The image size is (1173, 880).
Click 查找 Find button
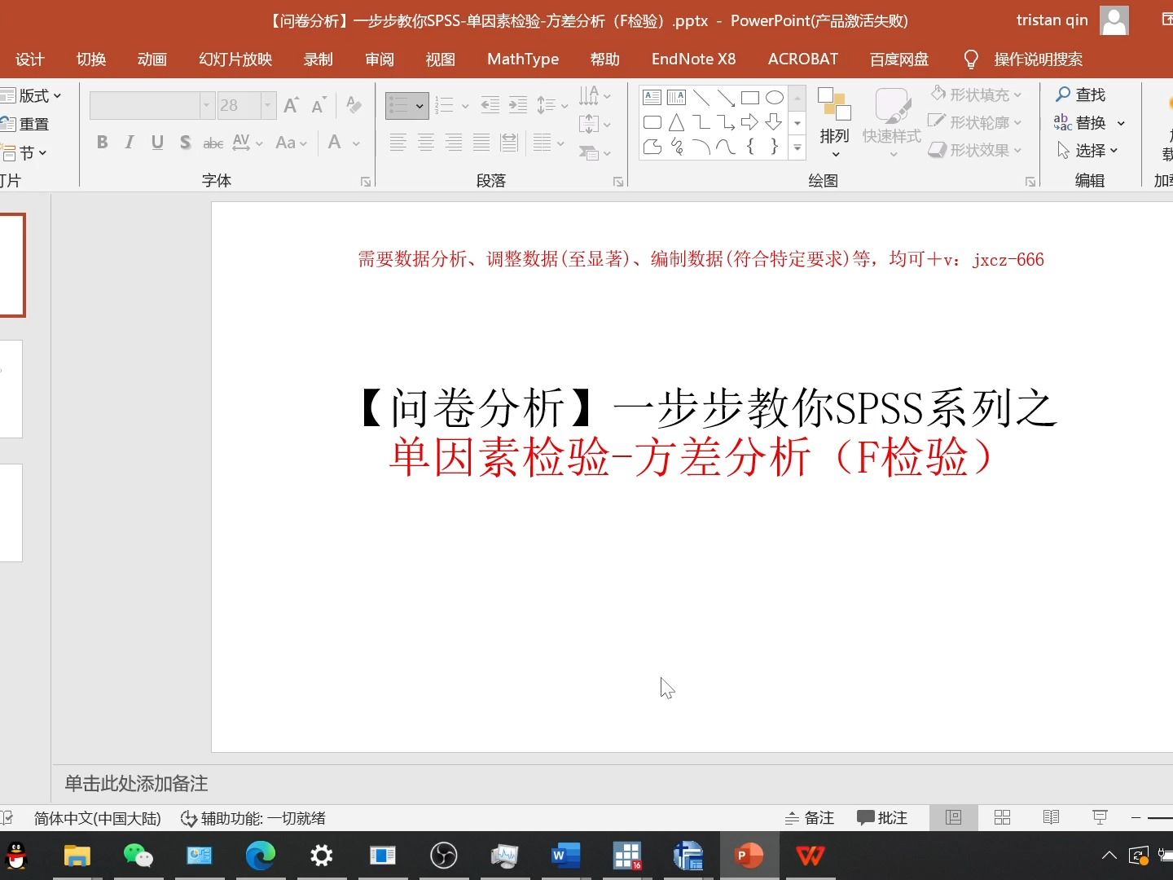pyautogui.click(x=1081, y=95)
